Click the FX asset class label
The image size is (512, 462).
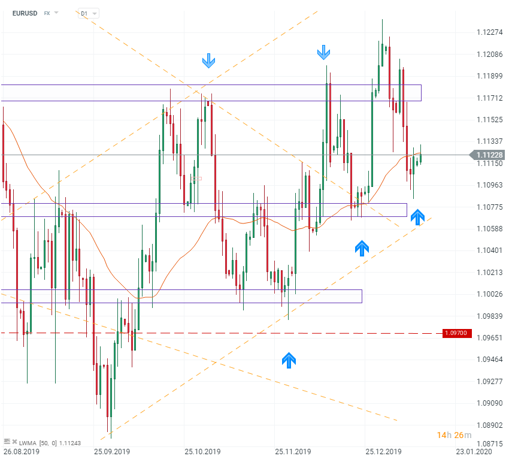pyautogui.click(x=47, y=13)
